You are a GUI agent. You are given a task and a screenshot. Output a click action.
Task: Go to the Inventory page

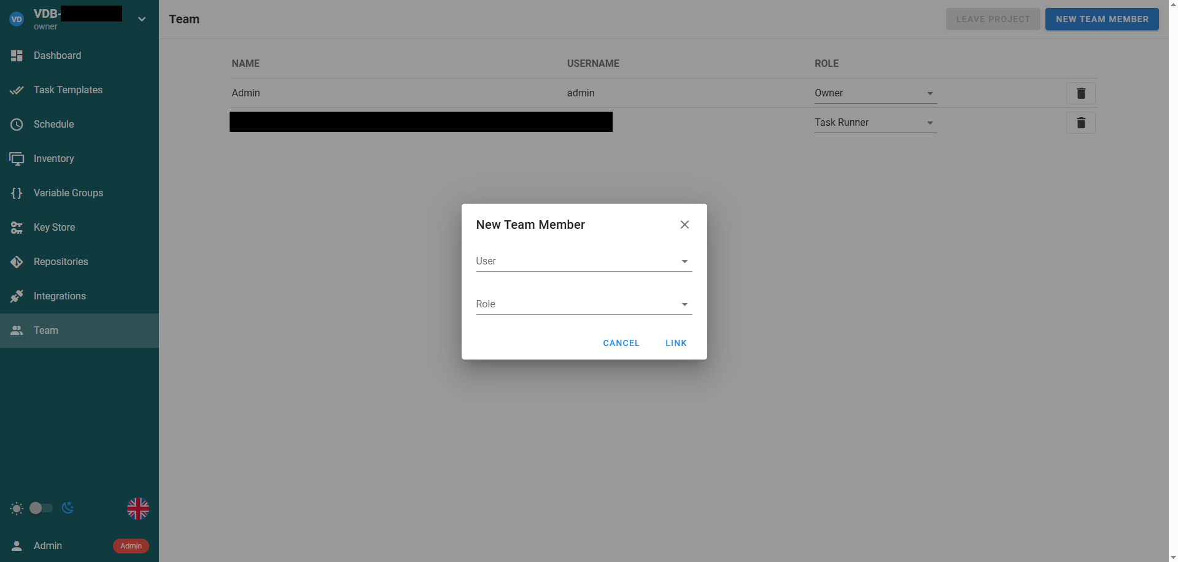53,159
